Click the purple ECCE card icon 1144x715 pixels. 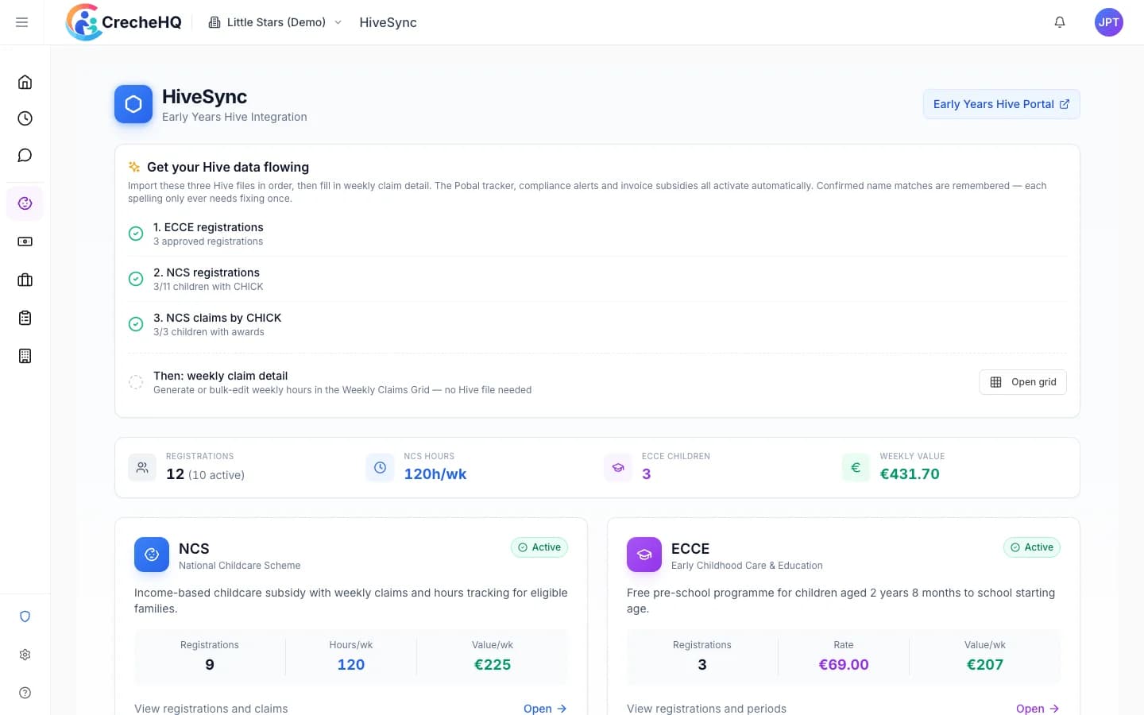click(x=644, y=555)
